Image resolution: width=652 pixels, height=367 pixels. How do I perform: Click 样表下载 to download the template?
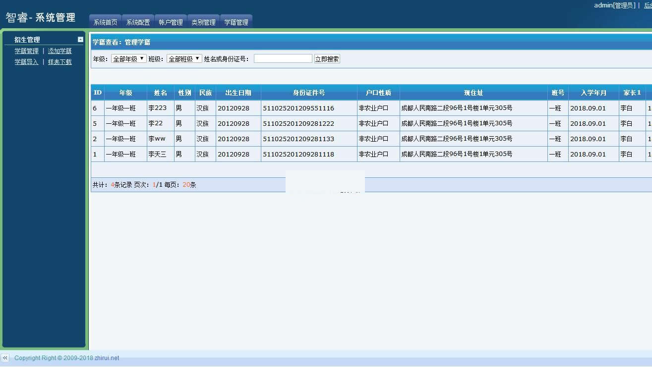click(x=59, y=61)
